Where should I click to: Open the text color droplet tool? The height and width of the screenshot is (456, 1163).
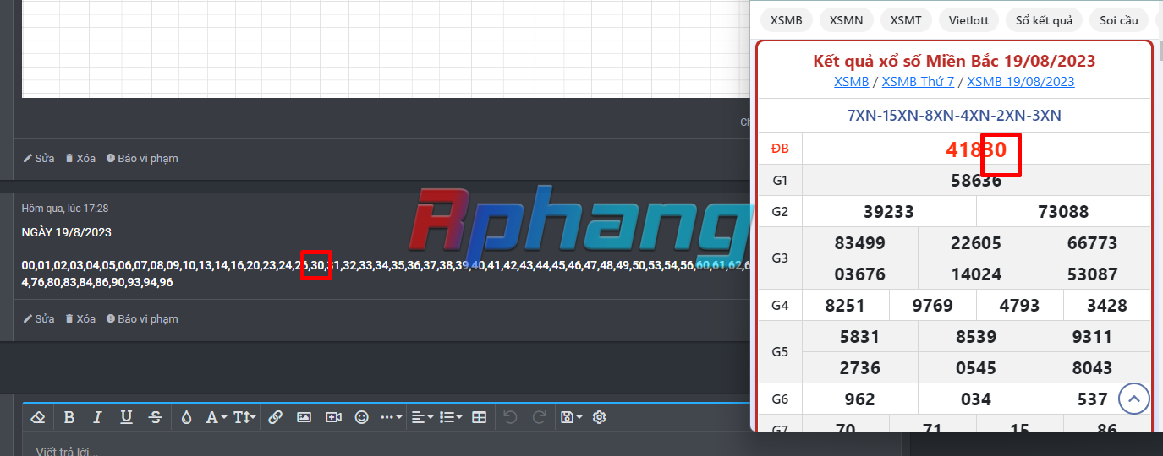(x=187, y=417)
